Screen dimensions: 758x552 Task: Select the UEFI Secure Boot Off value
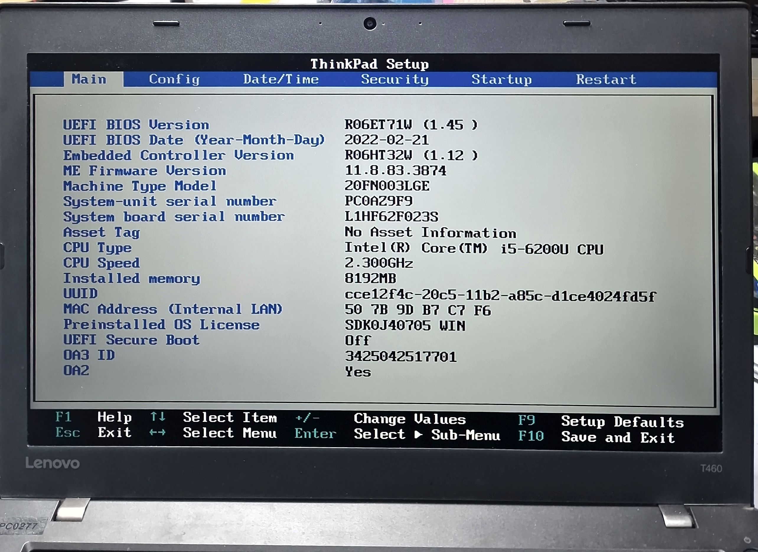(357, 340)
